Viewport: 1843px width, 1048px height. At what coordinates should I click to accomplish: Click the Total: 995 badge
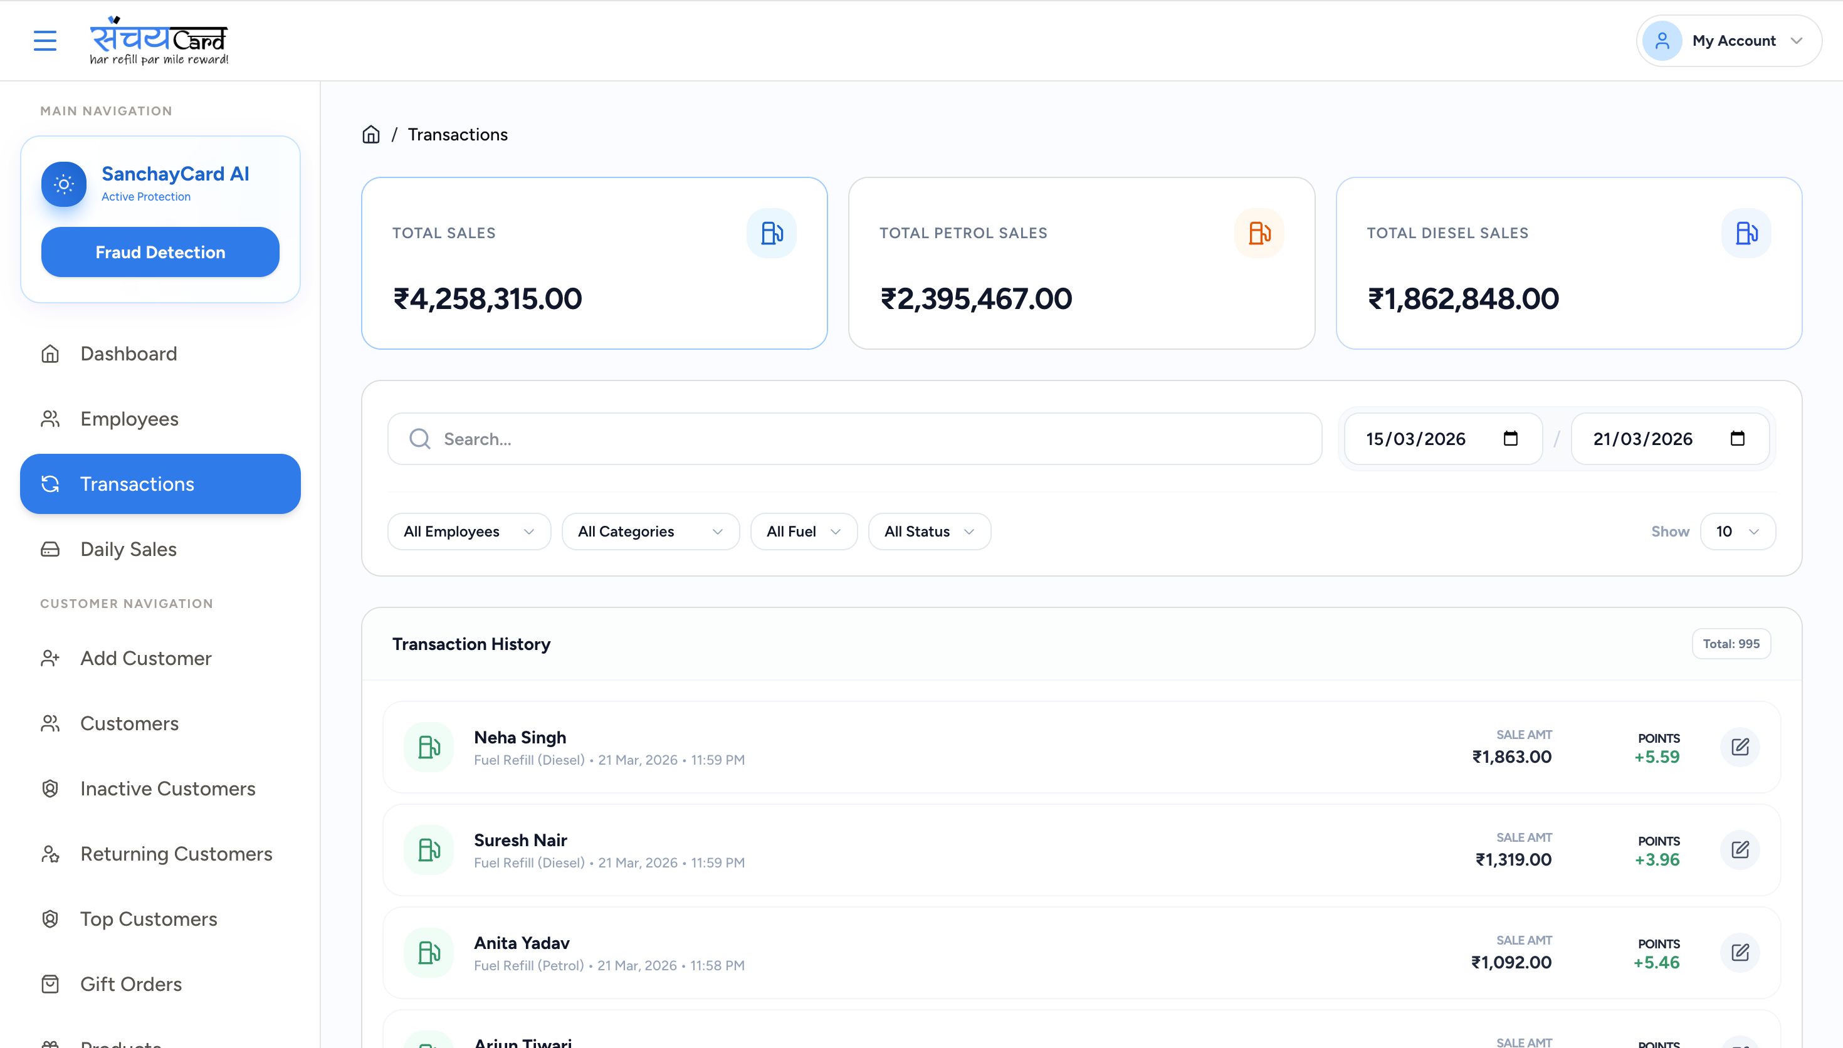click(1731, 644)
